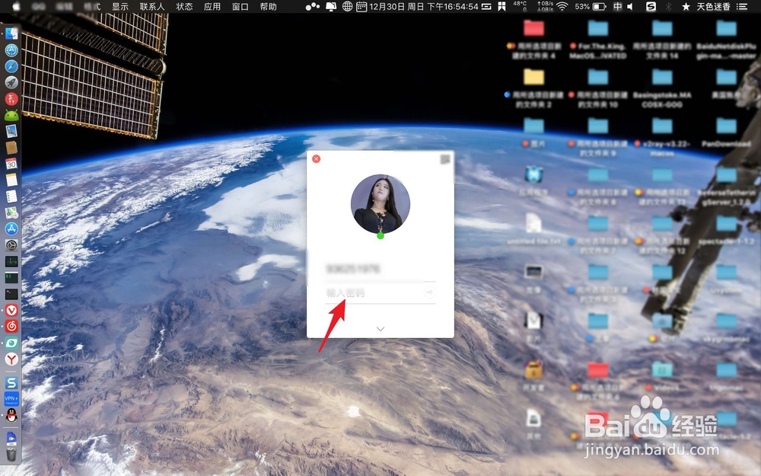Open Maps icon in Dock
Screen dimensions: 761x476
[11, 212]
